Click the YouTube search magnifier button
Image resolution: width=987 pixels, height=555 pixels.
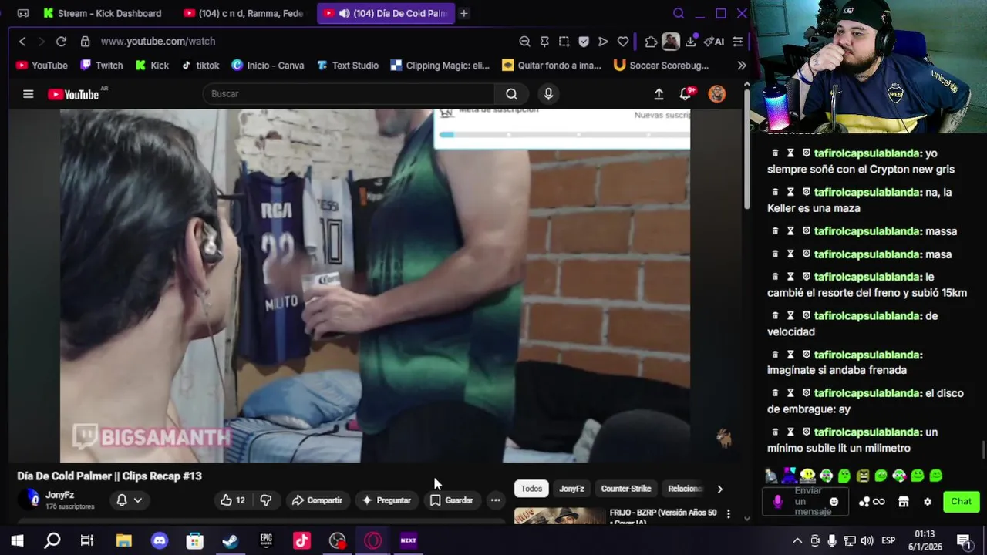(511, 94)
